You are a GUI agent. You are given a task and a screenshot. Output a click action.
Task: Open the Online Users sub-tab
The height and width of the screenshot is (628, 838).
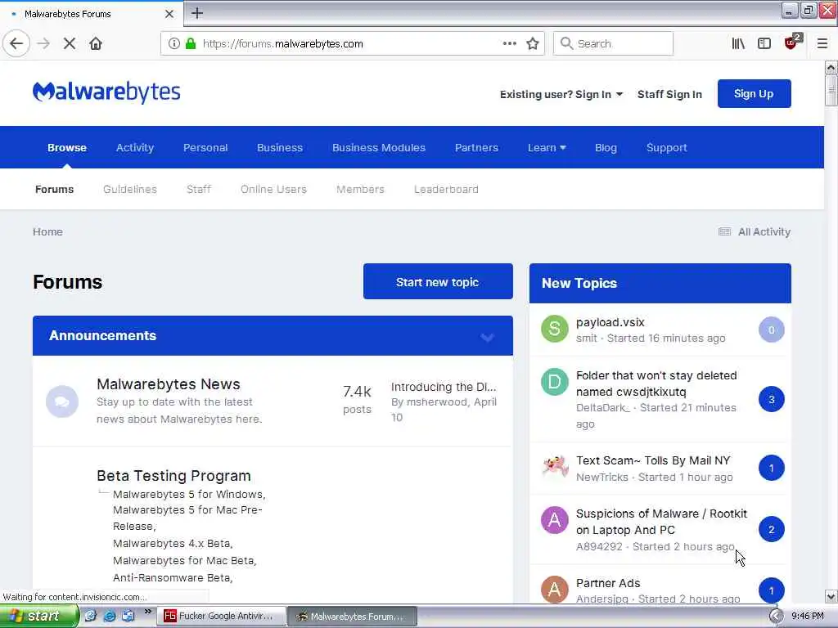click(273, 190)
